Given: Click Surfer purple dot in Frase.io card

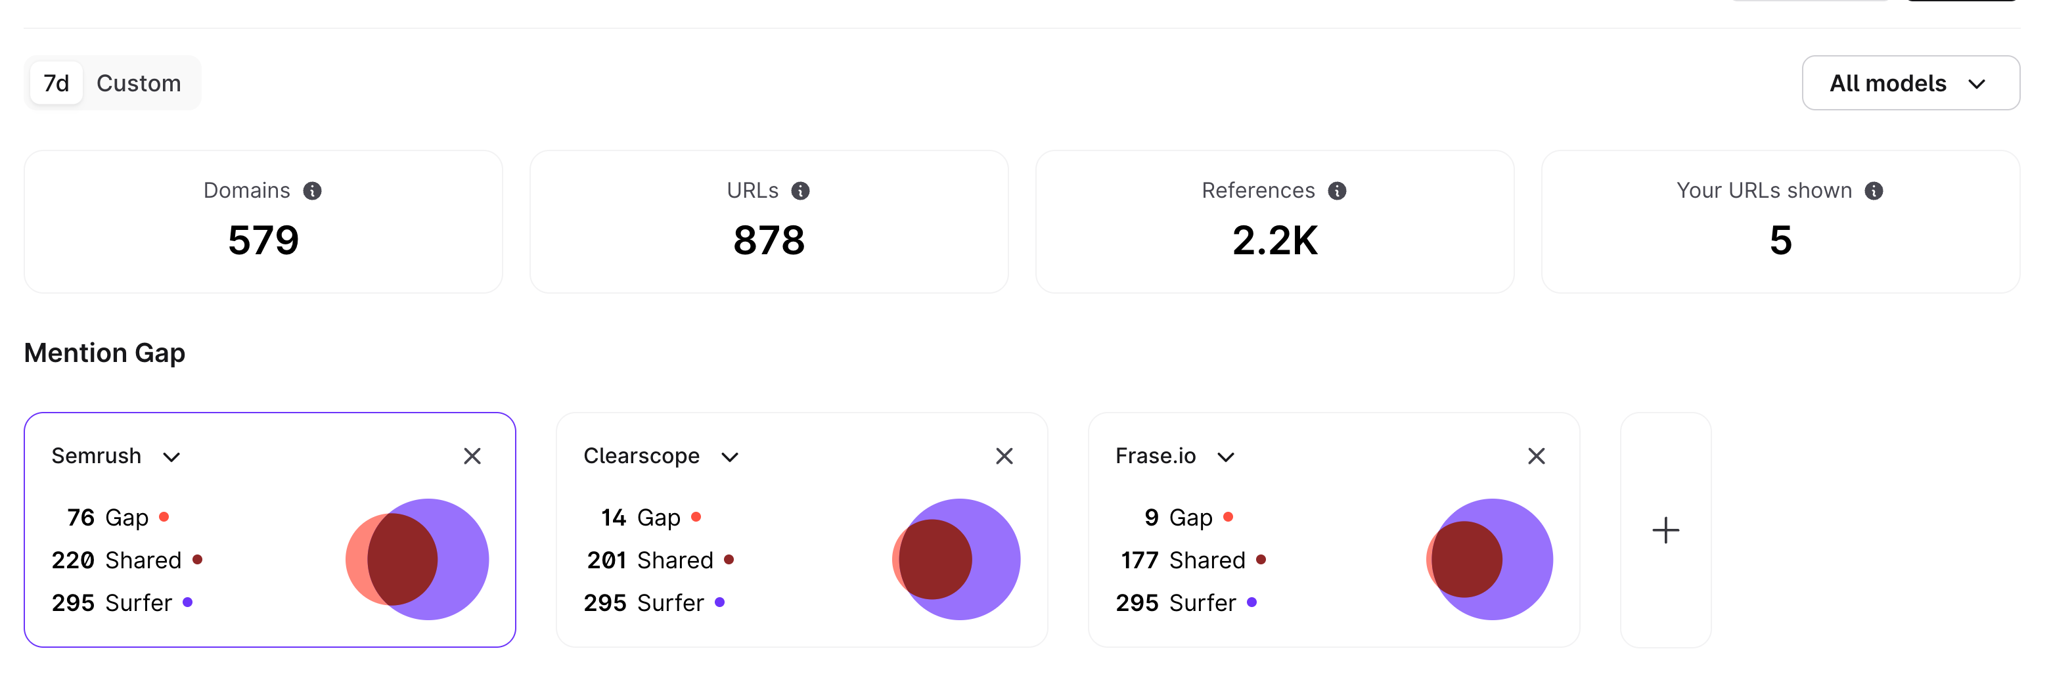Looking at the screenshot, I should pyautogui.click(x=1251, y=602).
